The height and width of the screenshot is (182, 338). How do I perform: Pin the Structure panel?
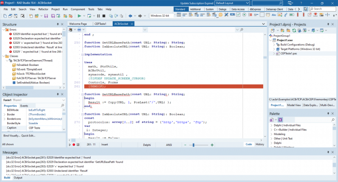coord(58,24)
